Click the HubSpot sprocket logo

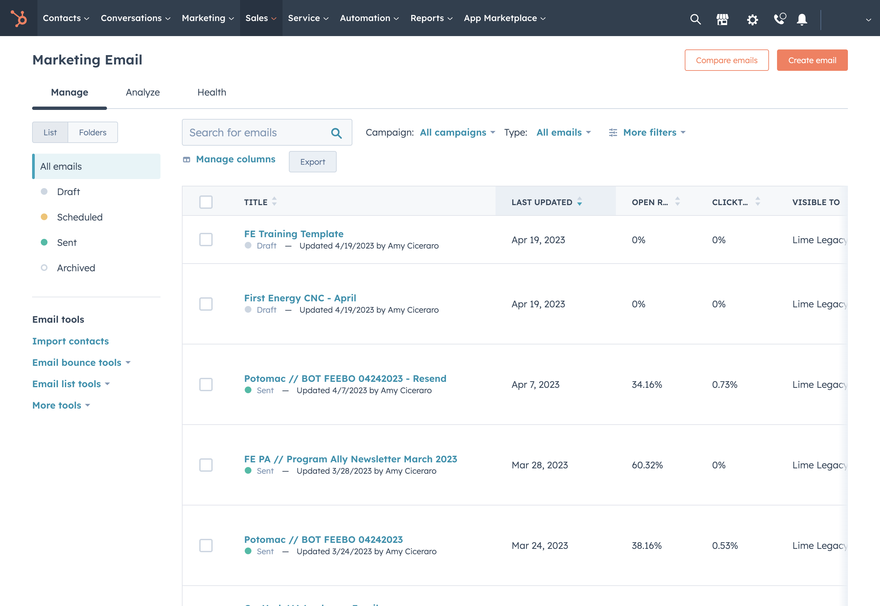tap(19, 18)
